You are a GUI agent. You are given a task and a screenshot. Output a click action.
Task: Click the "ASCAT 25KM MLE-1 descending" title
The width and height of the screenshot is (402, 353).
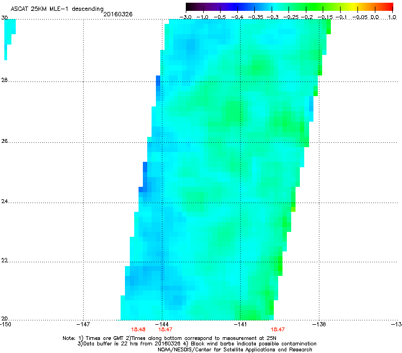click(57, 9)
